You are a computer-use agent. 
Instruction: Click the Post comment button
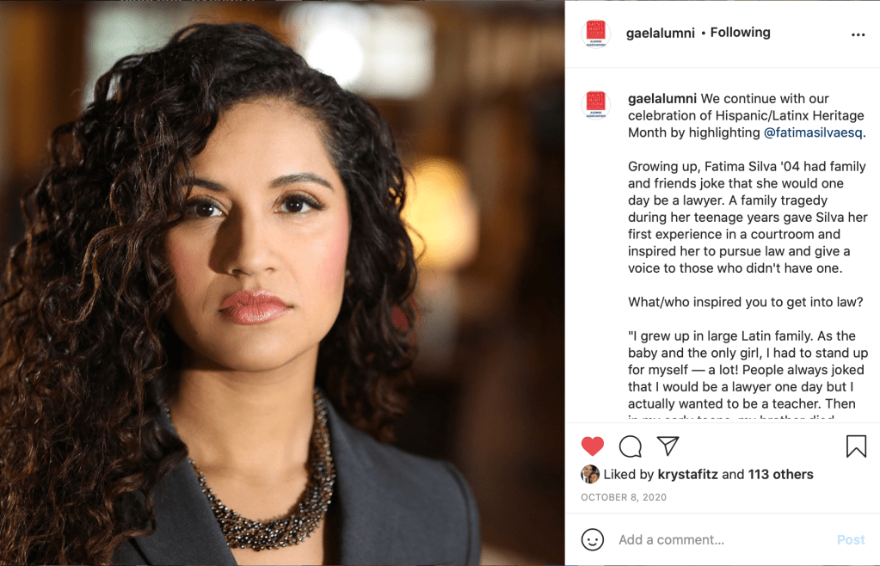[851, 539]
